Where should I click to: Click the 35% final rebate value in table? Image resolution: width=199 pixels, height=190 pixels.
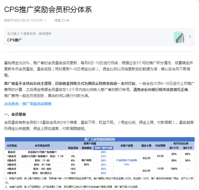[103, 173]
